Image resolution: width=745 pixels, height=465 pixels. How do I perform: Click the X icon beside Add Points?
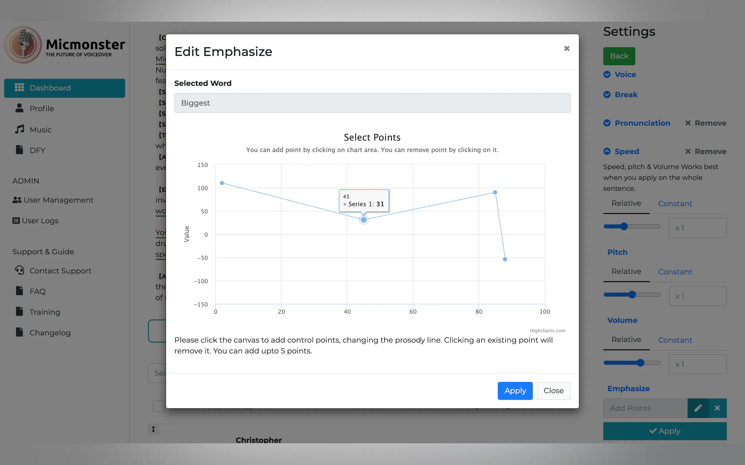click(717, 408)
